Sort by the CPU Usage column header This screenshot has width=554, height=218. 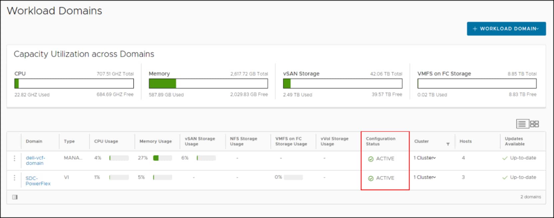[x=106, y=141]
